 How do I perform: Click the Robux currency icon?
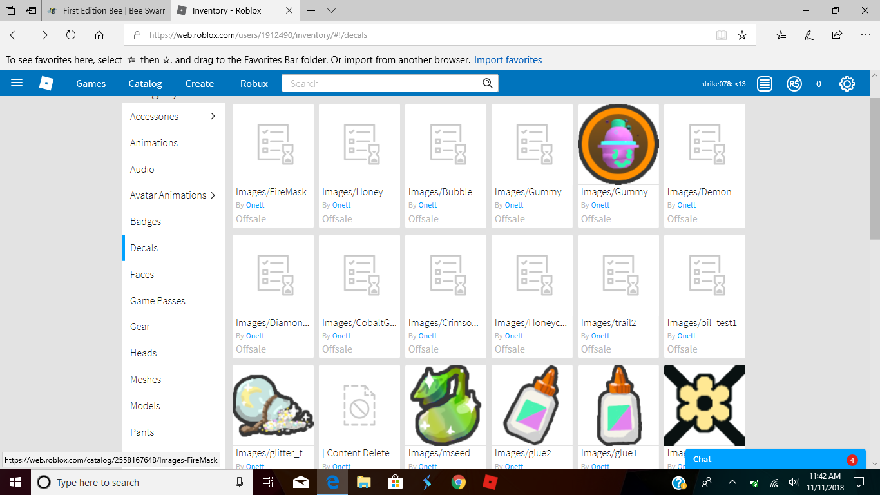[794, 84]
